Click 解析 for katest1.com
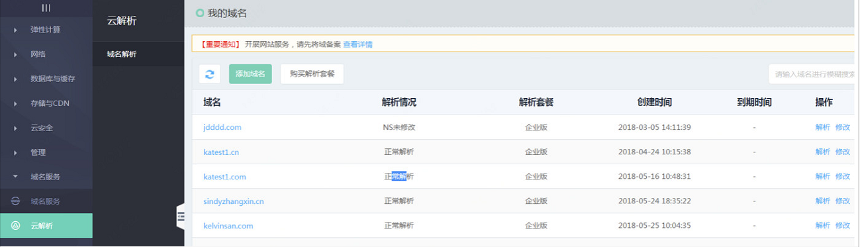860x247 pixels. click(x=822, y=177)
